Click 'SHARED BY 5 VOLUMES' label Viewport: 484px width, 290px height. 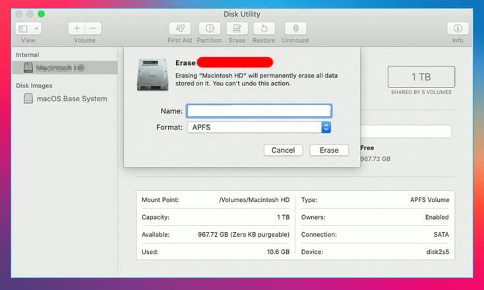click(x=421, y=92)
